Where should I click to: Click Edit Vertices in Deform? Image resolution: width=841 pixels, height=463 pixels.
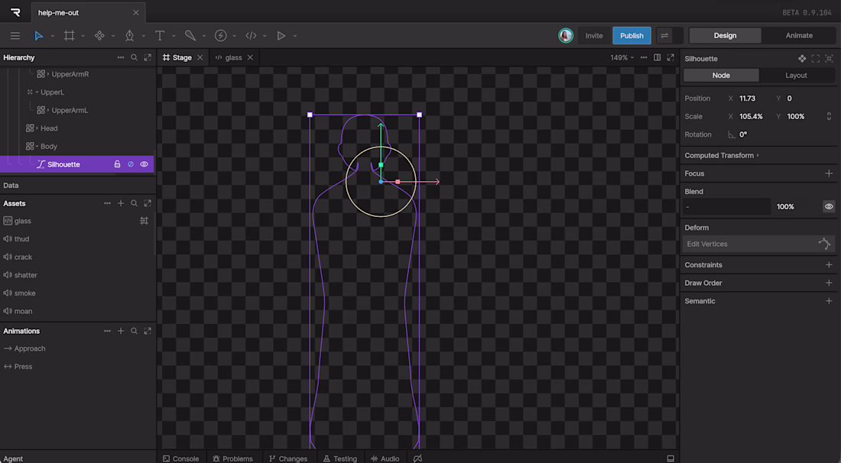coord(758,244)
